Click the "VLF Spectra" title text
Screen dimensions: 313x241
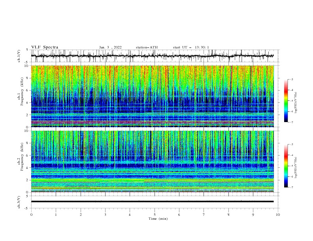click(45, 47)
